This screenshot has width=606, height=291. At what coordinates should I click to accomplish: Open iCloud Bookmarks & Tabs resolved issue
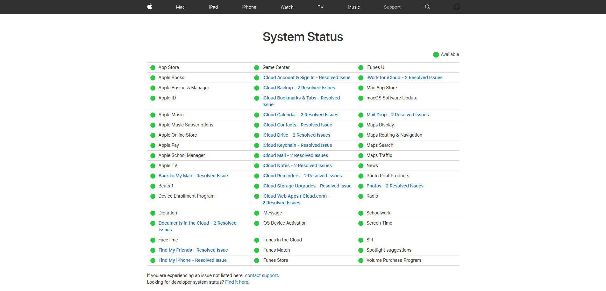pyautogui.click(x=301, y=101)
